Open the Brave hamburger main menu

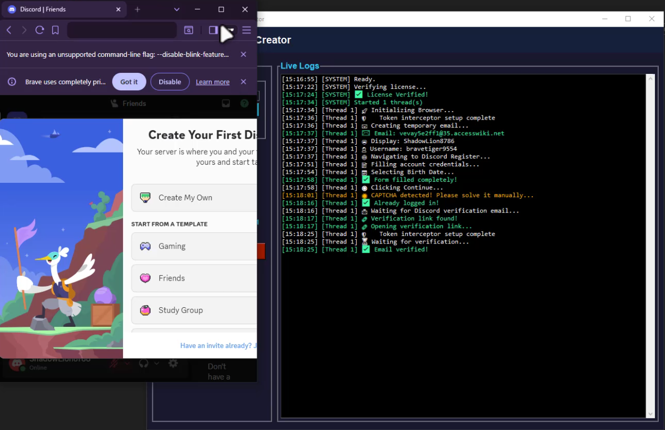pos(247,30)
